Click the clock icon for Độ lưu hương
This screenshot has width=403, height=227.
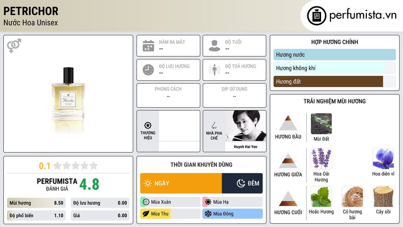pos(148,70)
